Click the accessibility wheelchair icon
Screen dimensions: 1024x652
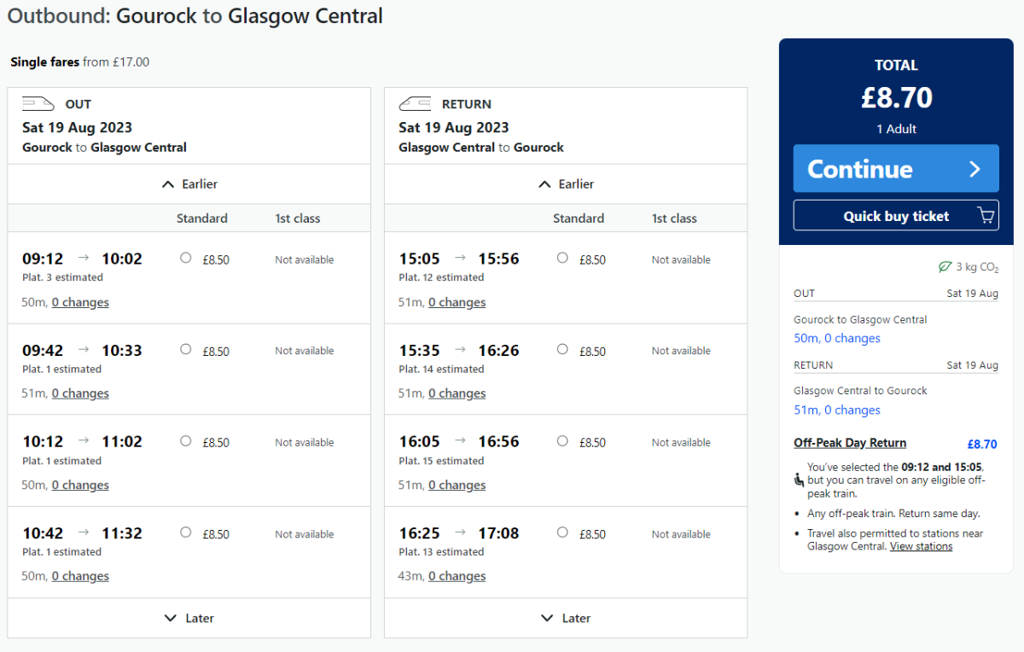click(798, 480)
